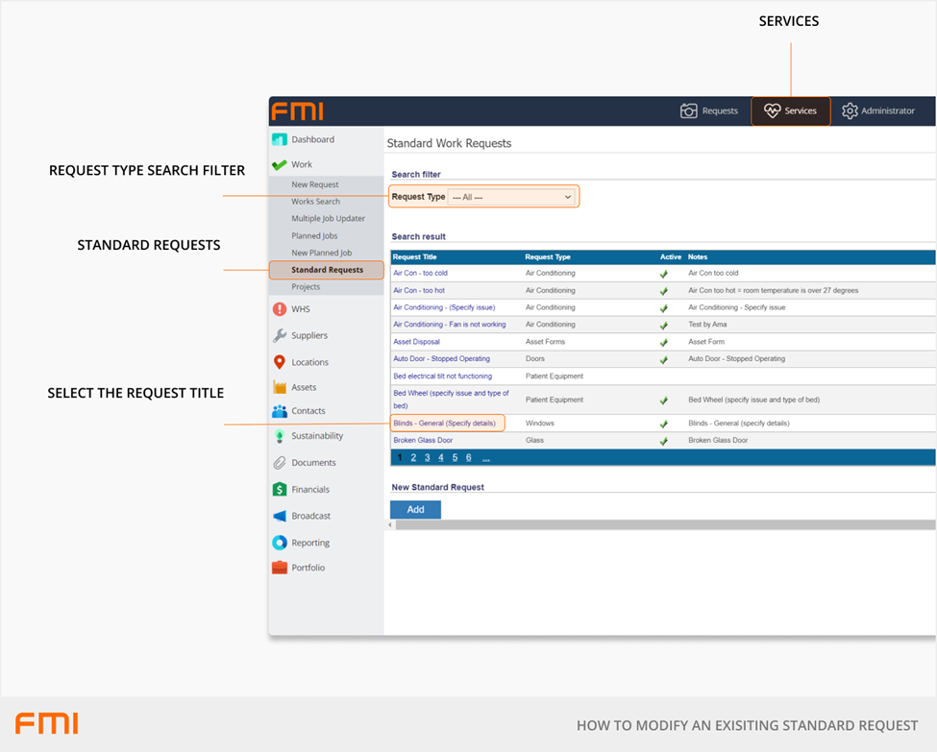Open the Services tab in header

[x=790, y=110]
